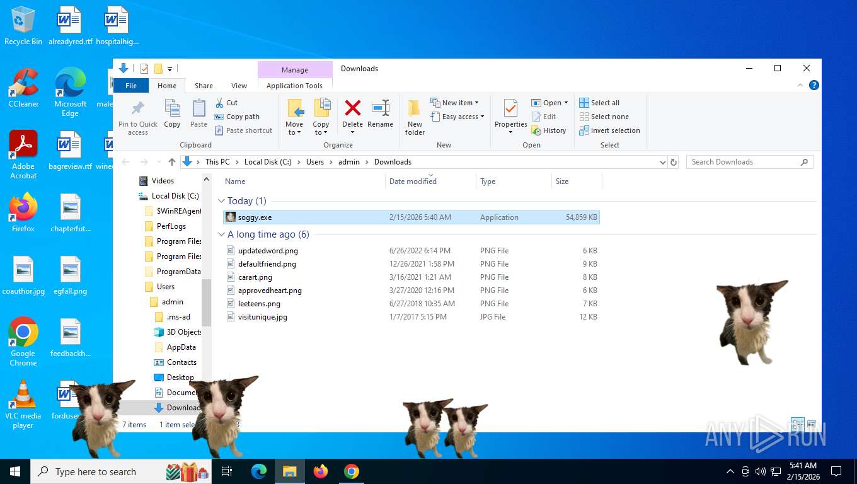Open file History in ribbon
The image size is (857, 484).
pyautogui.click(x=549, y=130)
